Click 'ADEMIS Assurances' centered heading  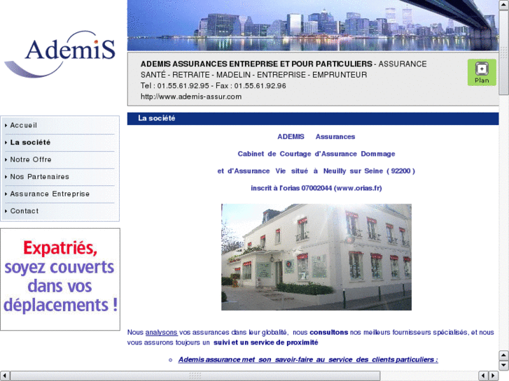316,136
